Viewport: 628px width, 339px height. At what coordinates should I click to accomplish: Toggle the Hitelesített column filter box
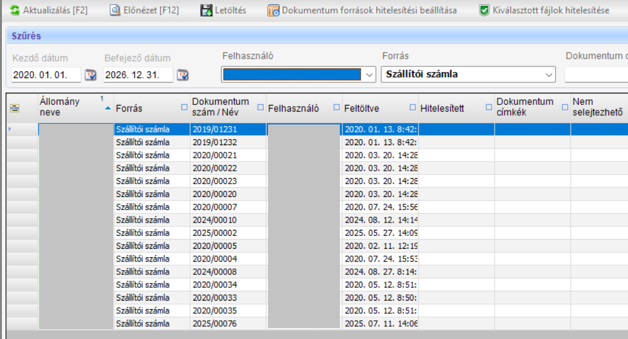[x=489, y=108]
